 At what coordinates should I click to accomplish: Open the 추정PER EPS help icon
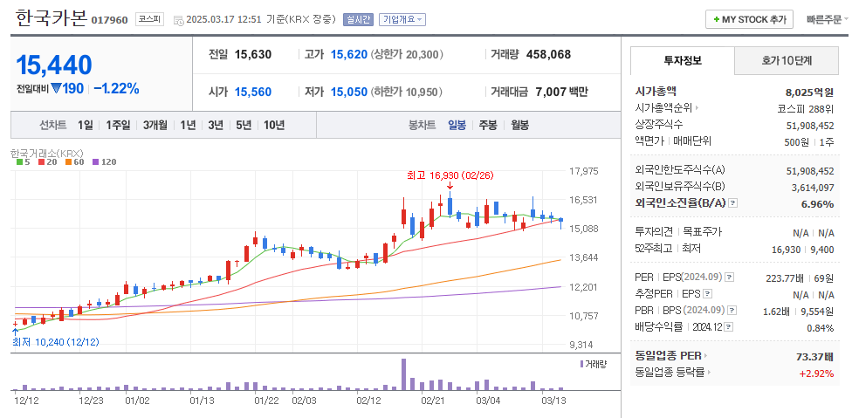707,294
